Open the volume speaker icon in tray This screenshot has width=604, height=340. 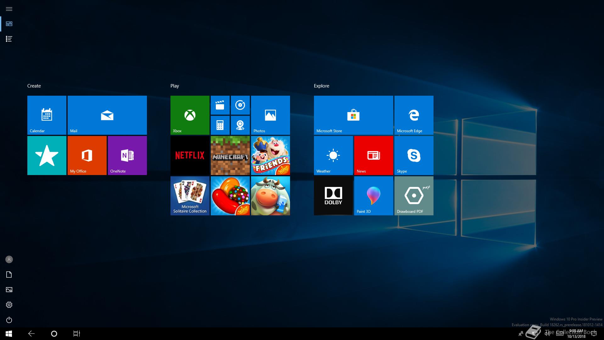547,334
